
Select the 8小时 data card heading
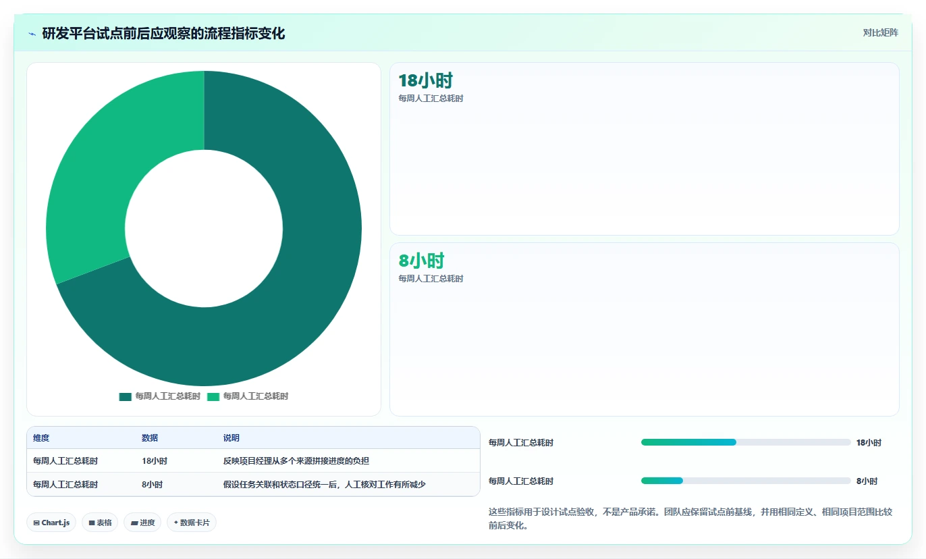421,261
